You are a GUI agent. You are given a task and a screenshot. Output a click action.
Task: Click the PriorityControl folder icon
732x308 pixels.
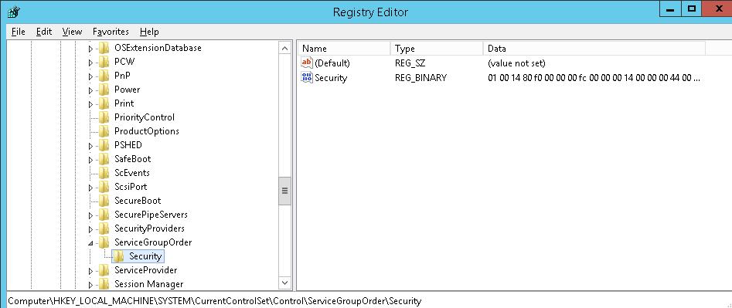[104, 117]
